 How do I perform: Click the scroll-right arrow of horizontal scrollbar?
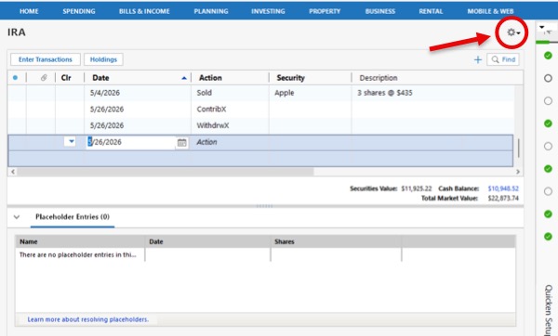click(x=518, y=172)
